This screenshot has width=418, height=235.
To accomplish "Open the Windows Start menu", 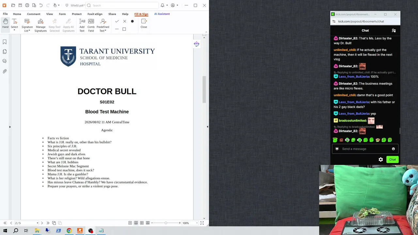I will click(x=5, y=231).
